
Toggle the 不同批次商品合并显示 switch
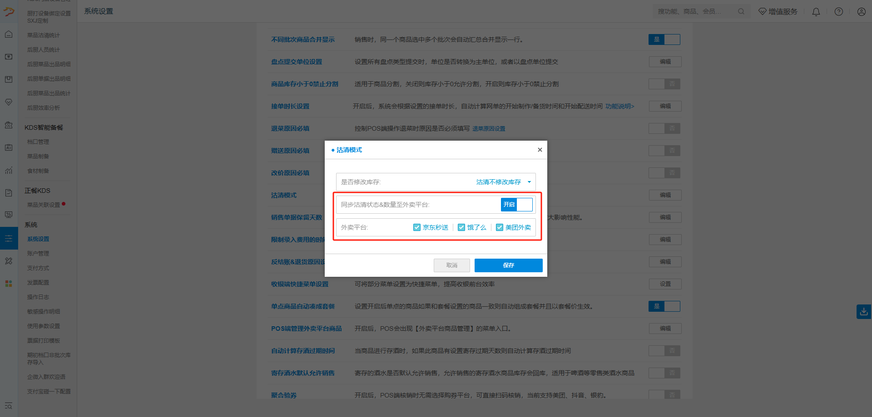coord(664,39)
